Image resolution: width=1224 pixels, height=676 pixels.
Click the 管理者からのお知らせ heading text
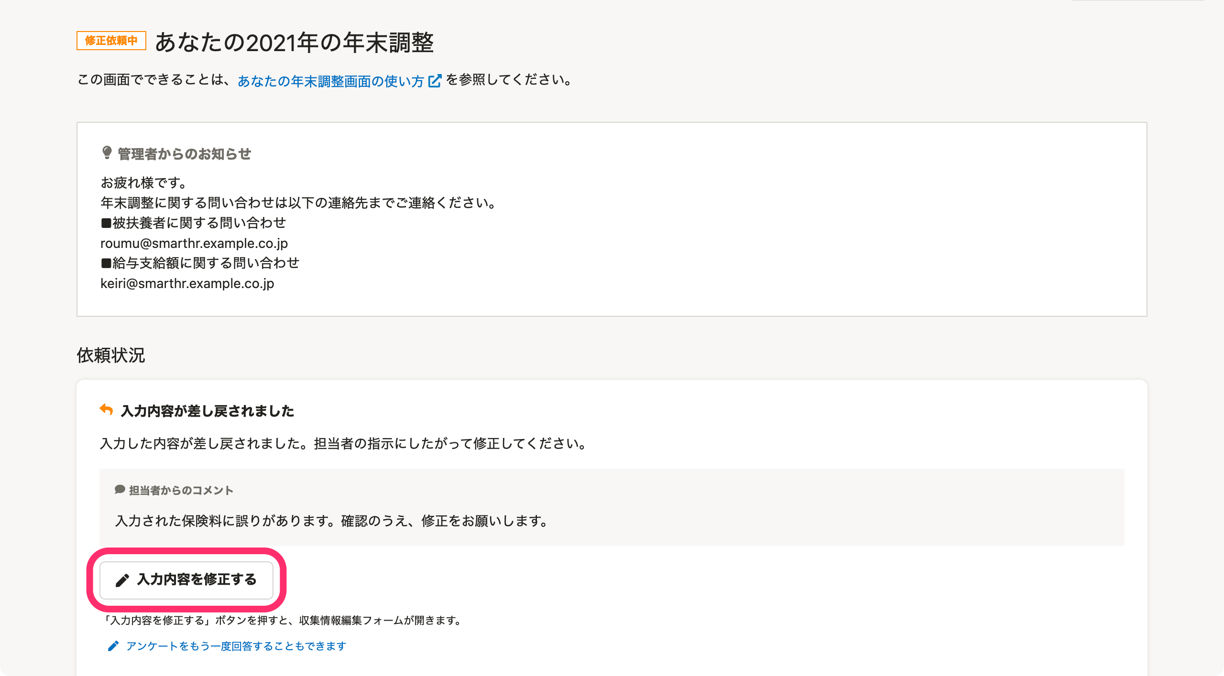point(185,154)
